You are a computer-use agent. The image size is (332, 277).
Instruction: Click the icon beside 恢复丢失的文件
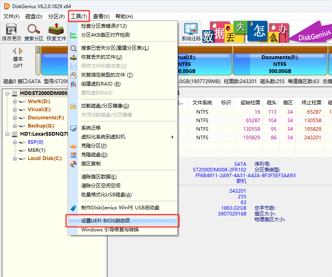pyautogui.click(x=73, y=57)
